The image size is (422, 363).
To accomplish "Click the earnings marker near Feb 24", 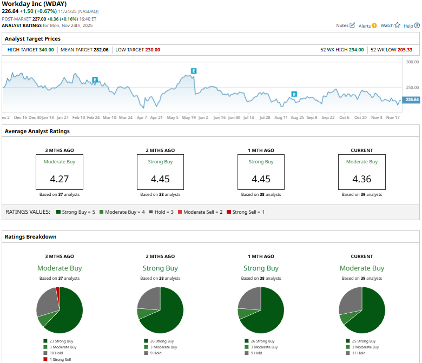I will (95, 80).
